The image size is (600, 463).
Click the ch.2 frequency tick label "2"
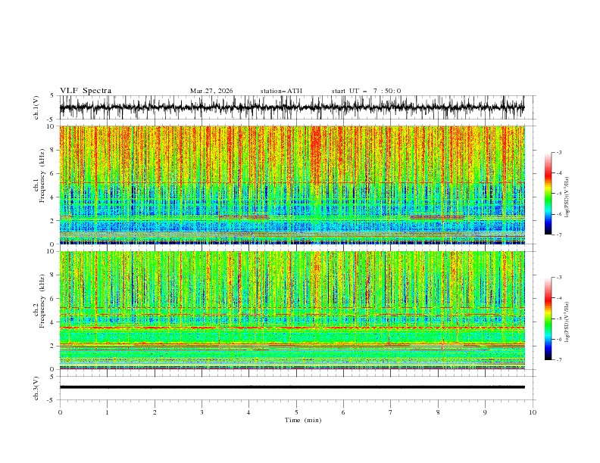(x=53, y=346)
